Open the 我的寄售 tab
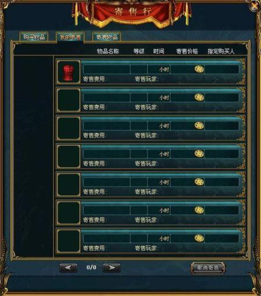The width and height of the screenshot is (261, 296). [x=70, y=37]
